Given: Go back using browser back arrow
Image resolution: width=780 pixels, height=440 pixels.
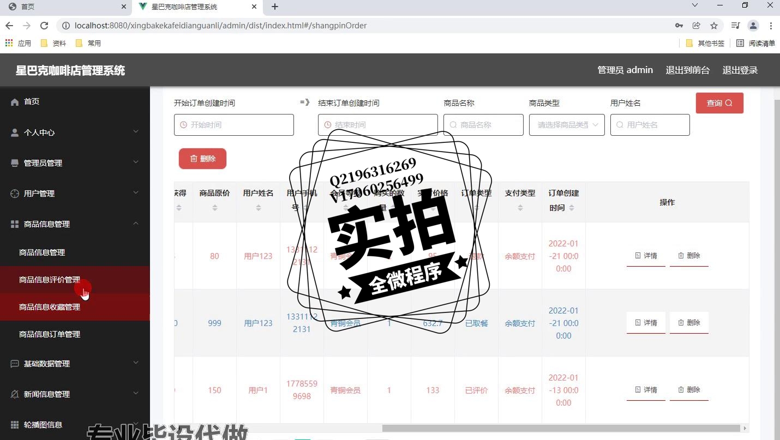Looking at the screenshot, I should coord(9,26).
